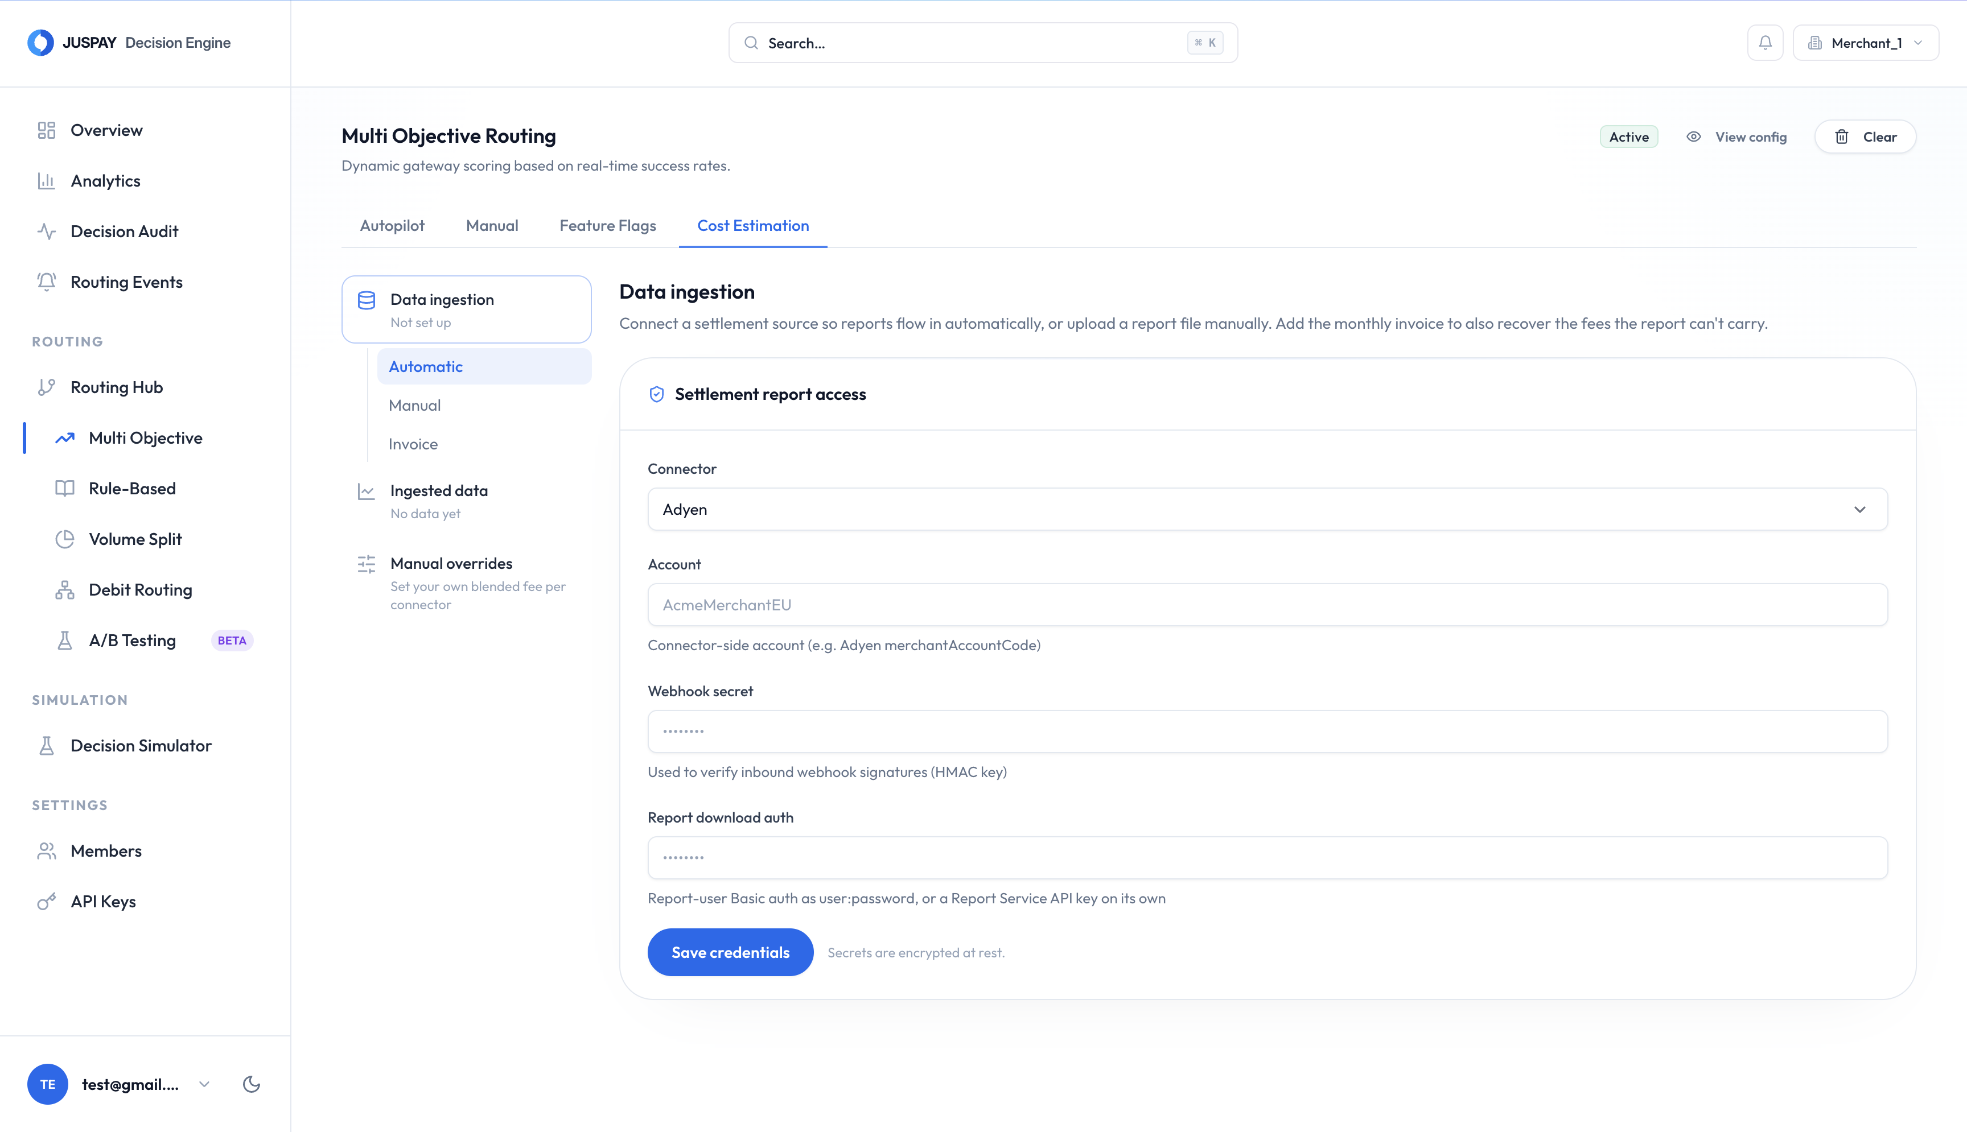Screen dimensions: 1967x1132
Task: Switch to the Autopilot tab
Action: [392, 225]
